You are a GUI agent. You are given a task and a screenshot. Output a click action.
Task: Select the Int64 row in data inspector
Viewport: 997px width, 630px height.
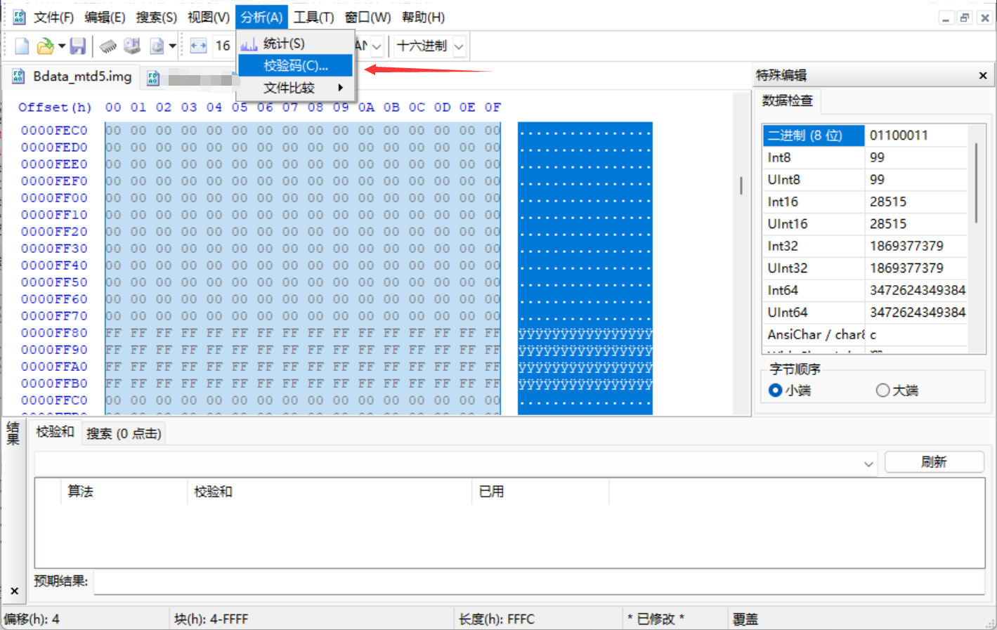pyautogui.click(x=864, y=290)
